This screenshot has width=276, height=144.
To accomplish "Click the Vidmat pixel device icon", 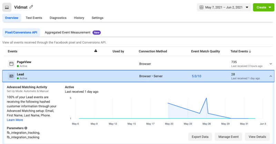I will pyautogui.click(x=7, y=7).
